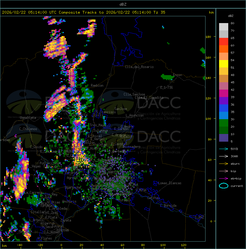
Task: Click the cyan 'current' ellipse legend icon
Action: 224,186
